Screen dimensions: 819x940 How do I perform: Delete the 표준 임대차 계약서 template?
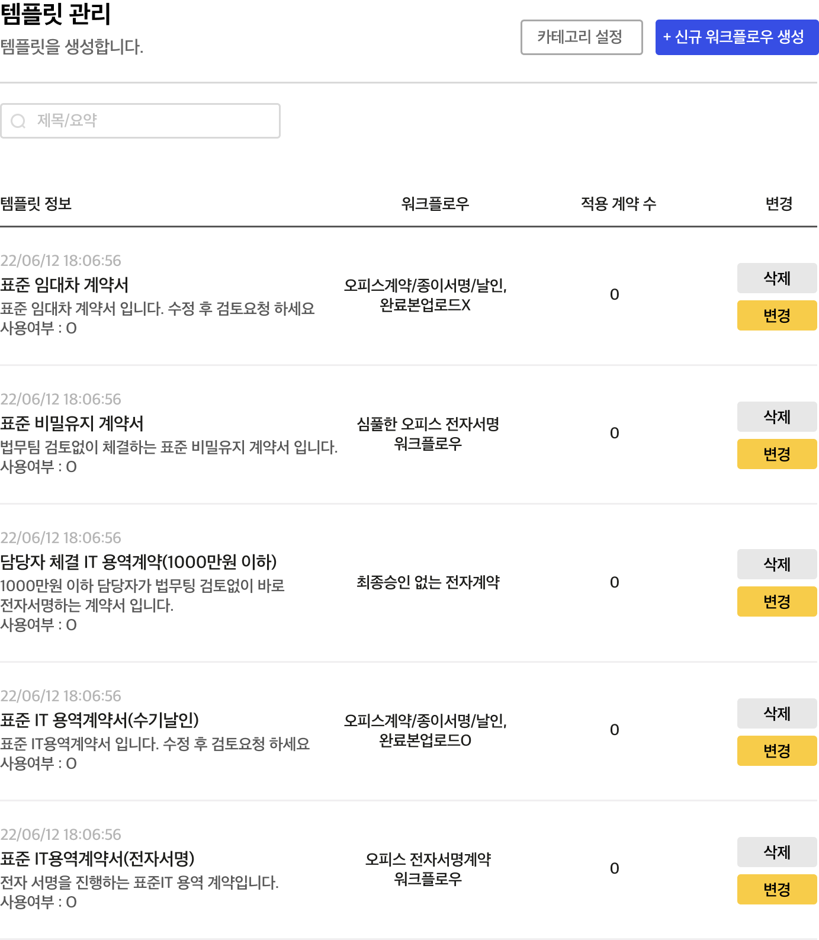(777, 278)
